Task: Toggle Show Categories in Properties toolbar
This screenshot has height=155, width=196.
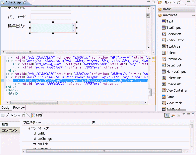Action: click(167, 115)
